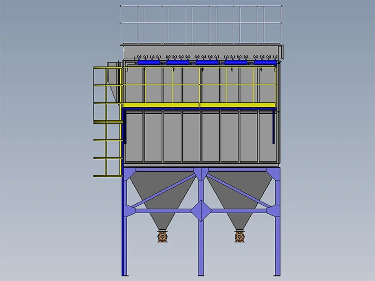Select the central diamond gusset plate

[x=201, y=211]
